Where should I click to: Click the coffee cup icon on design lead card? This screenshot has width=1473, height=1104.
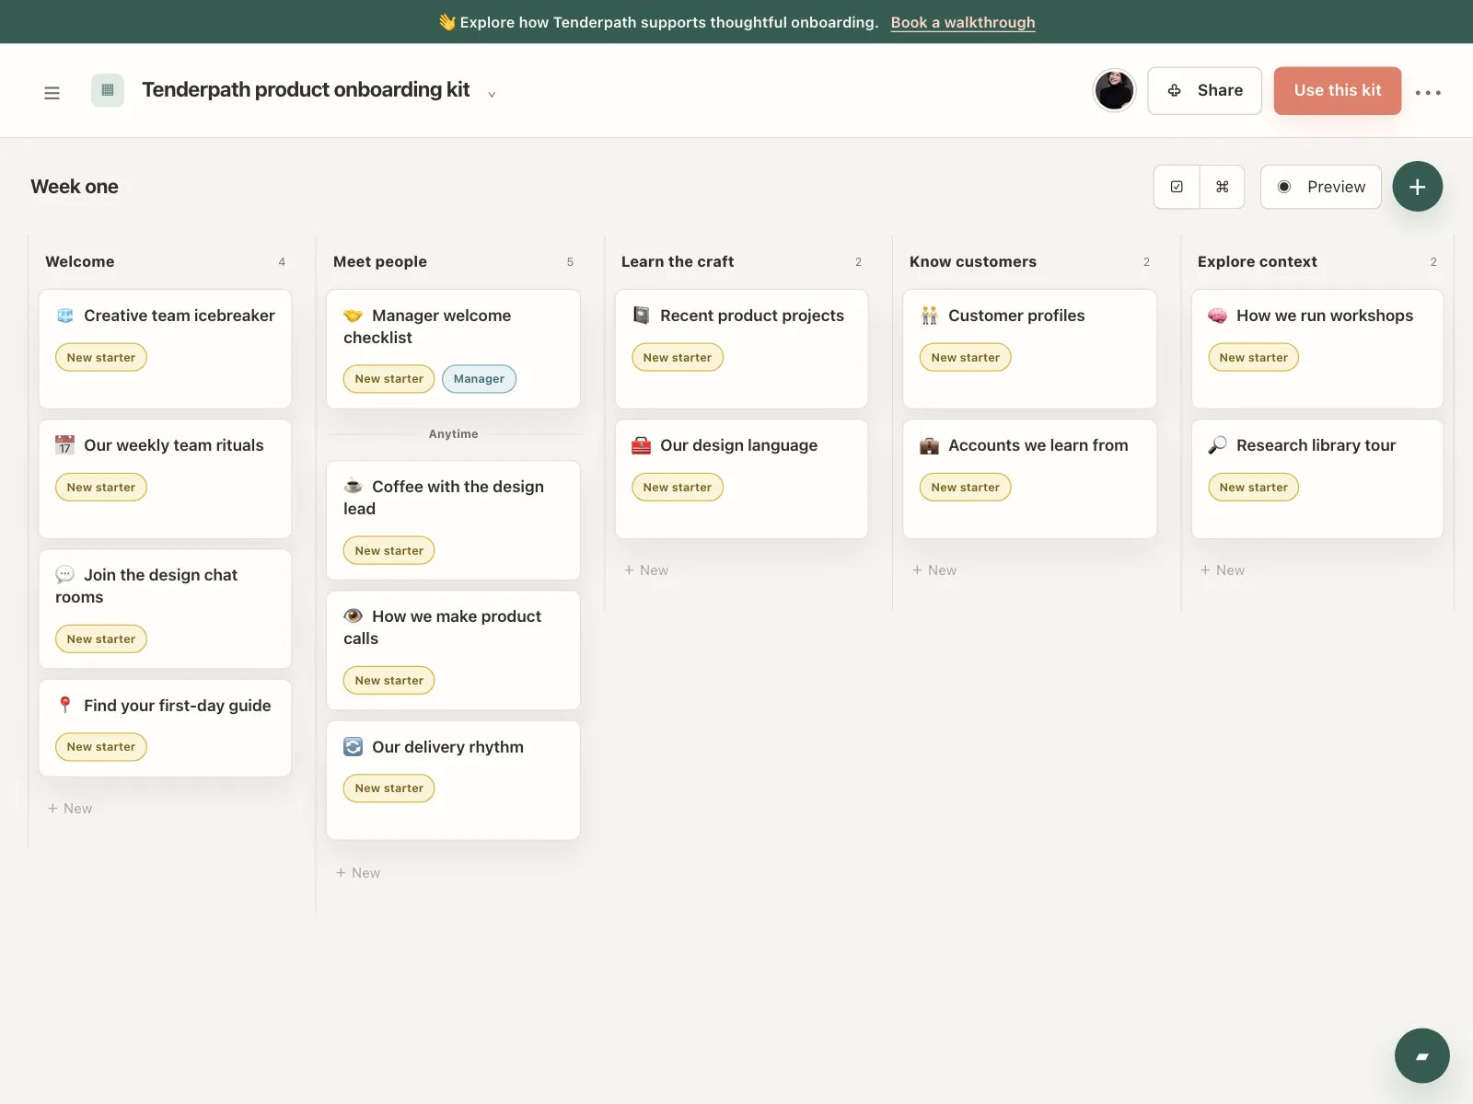(x=353, y=486)
